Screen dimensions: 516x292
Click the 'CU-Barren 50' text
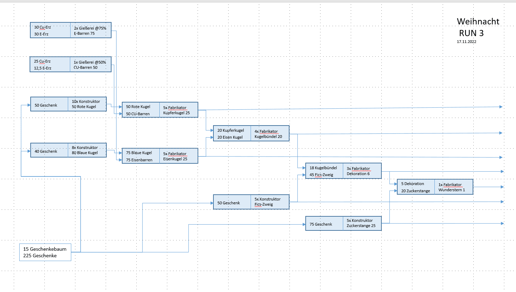(x=86, y=67)
